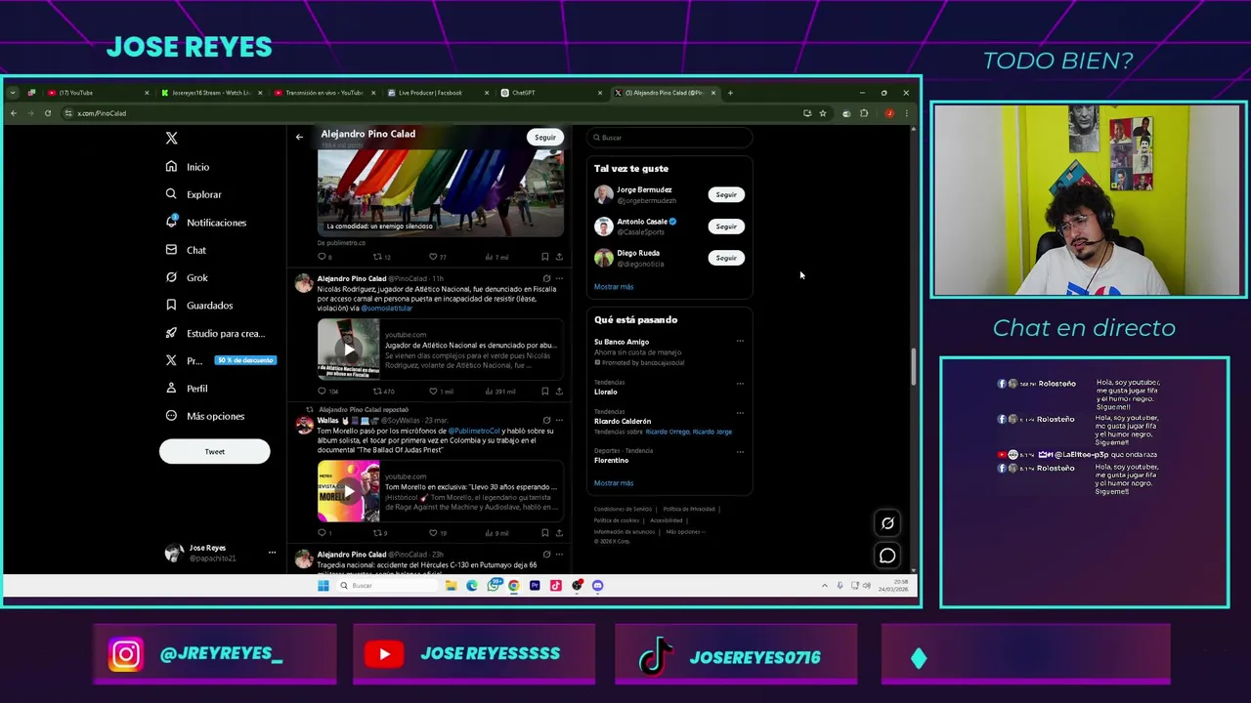The width and height of the screenshot is (1251, 703).
Task: Open the Windows Start menu
Action: [323, 586]
